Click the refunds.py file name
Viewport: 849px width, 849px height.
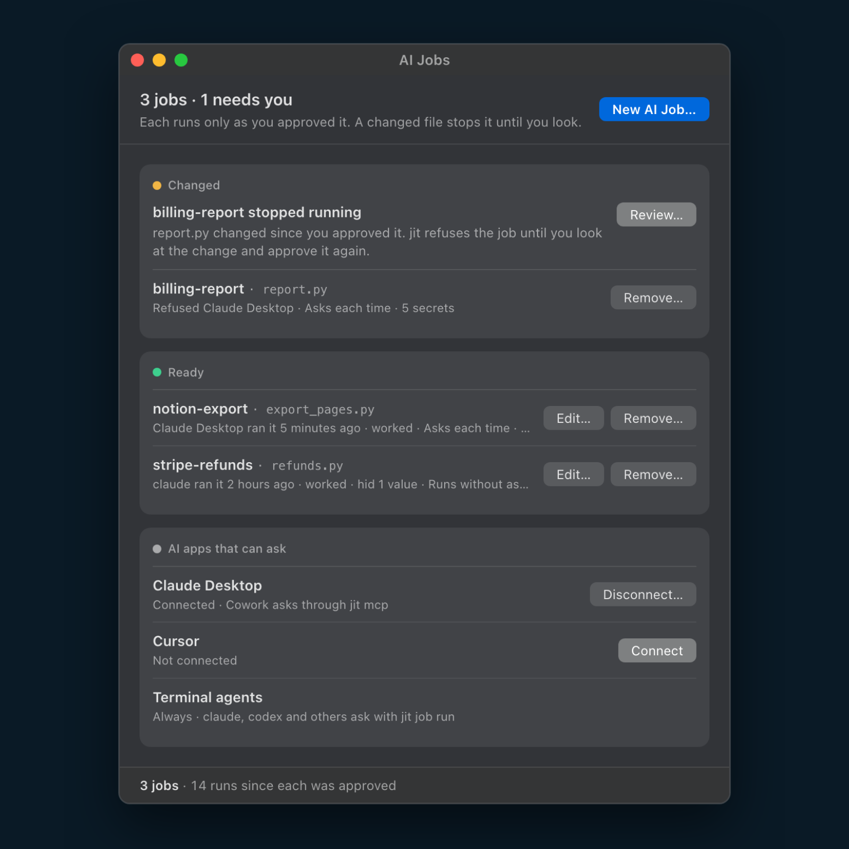click(307, 466)
